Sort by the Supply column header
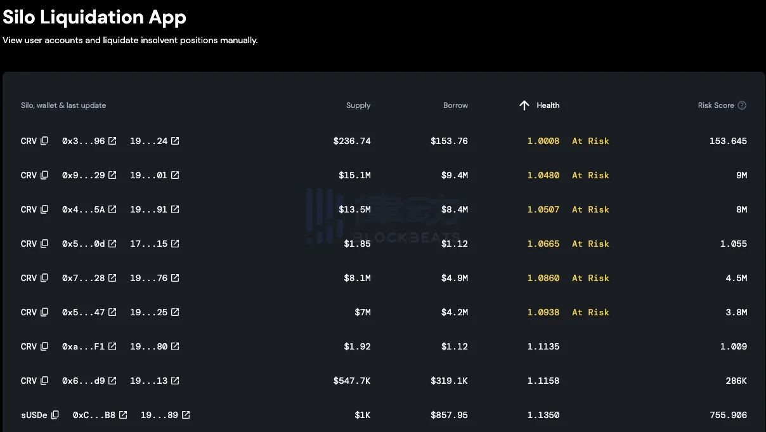Screen dimensions: 766x432 (x=358, y=105)
